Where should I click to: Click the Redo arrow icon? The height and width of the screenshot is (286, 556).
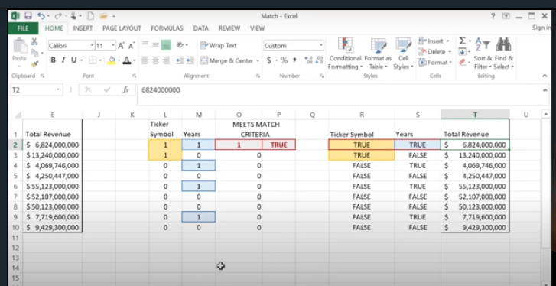click(57, 16)
